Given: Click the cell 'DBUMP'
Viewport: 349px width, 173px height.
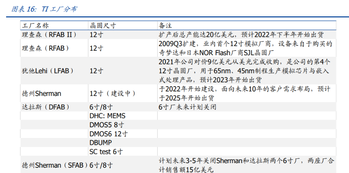Looking at the screenshot, I should (101, 143).
